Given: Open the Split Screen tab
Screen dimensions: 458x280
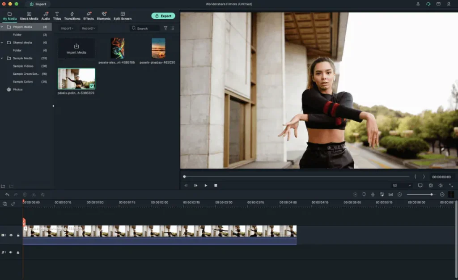Looking at the screenshot, I should coord(123,16).
